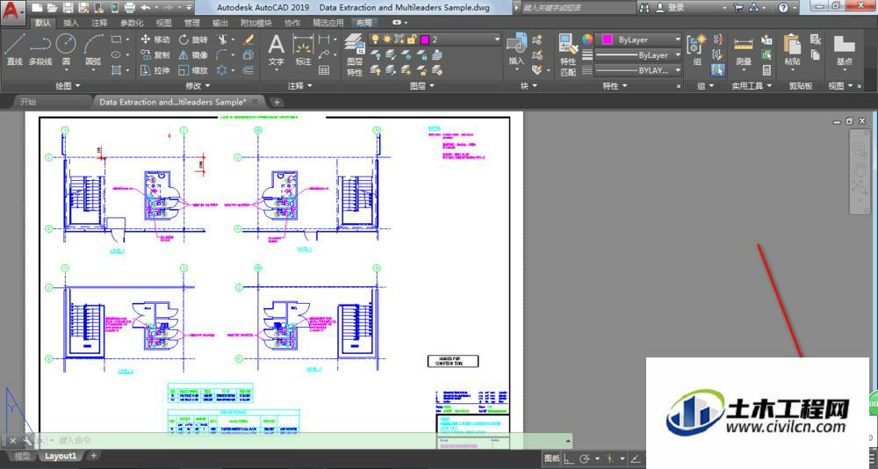878x469 pixels.
Task: Toggle Paper (图纸) space in status bar
Action: click(551, 458)
